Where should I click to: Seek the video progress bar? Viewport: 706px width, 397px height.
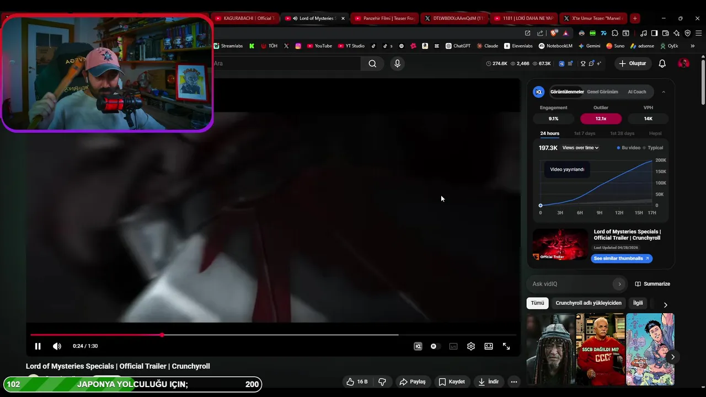(273, 335)
